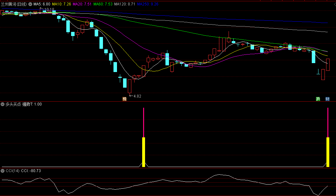Click the lowest red candlestick near 4.82
Screen dimensions: 336x196
pos(129,86)
